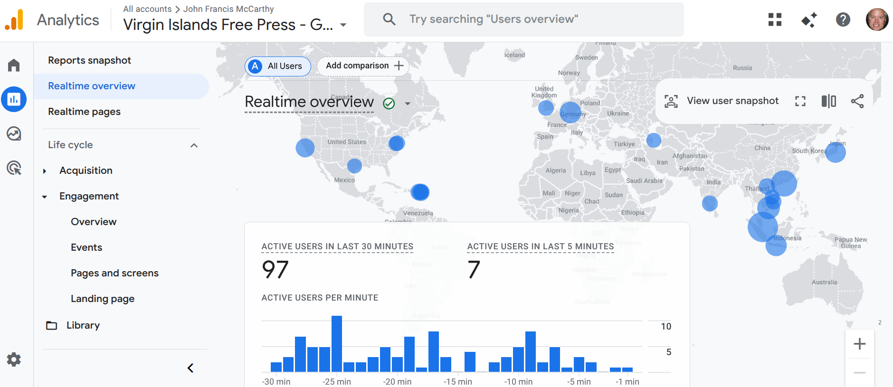Open the Explore icon in sidebar

pyautogui.click(x=14, y=133)
